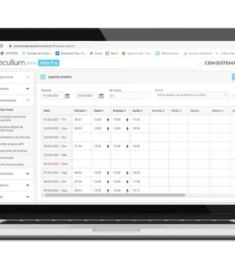Open the SINTEGRA bookmark
The image size is (235, 270).
tap(9, 53)
